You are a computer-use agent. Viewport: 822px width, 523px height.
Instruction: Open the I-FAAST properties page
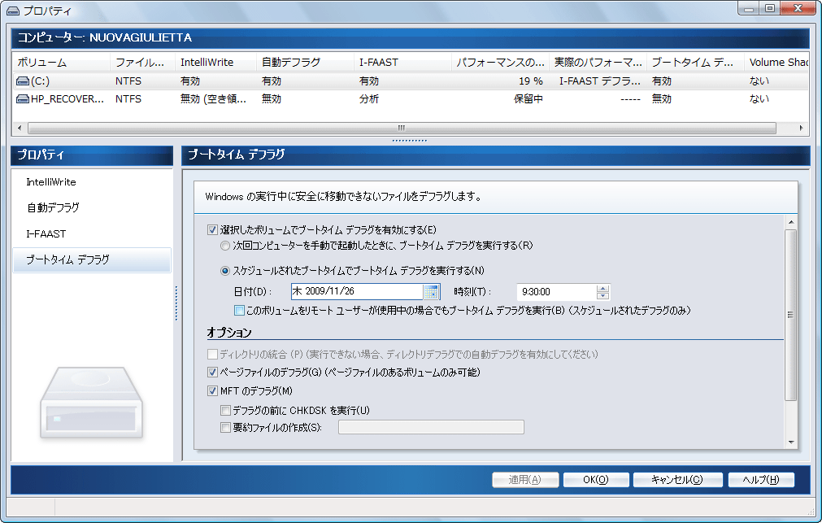46,234
